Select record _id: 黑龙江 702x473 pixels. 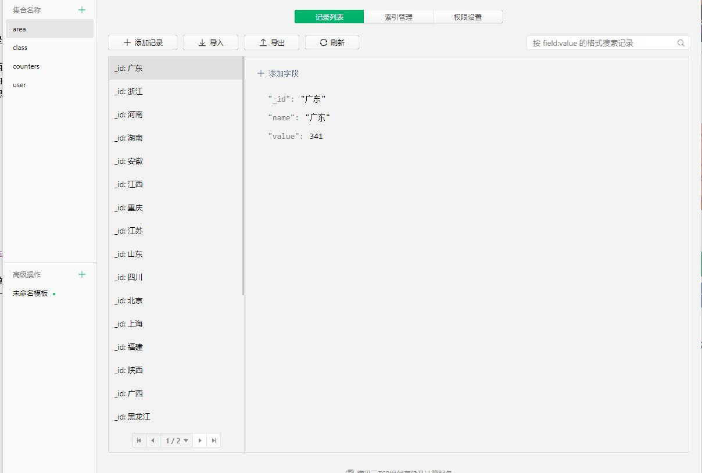coord(175,417)
